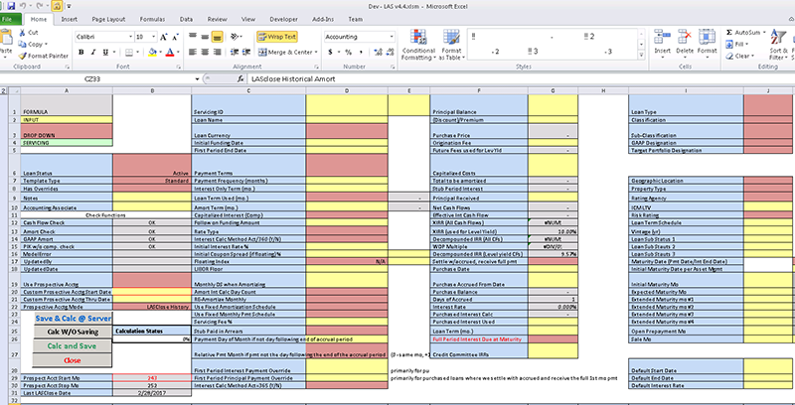Open the Format as Table menu
795x405 pixels.
coord(451,45)
